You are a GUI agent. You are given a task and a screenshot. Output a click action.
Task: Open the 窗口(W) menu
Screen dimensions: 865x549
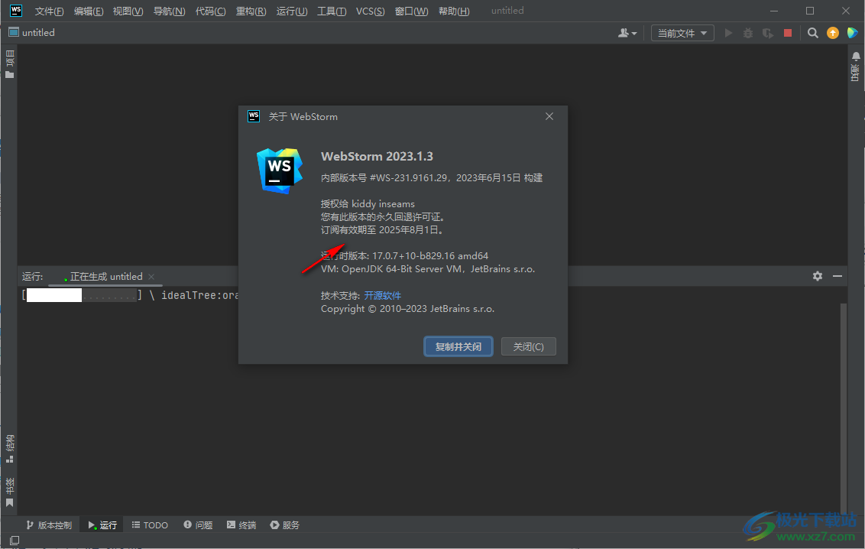(x=412, y=11)
